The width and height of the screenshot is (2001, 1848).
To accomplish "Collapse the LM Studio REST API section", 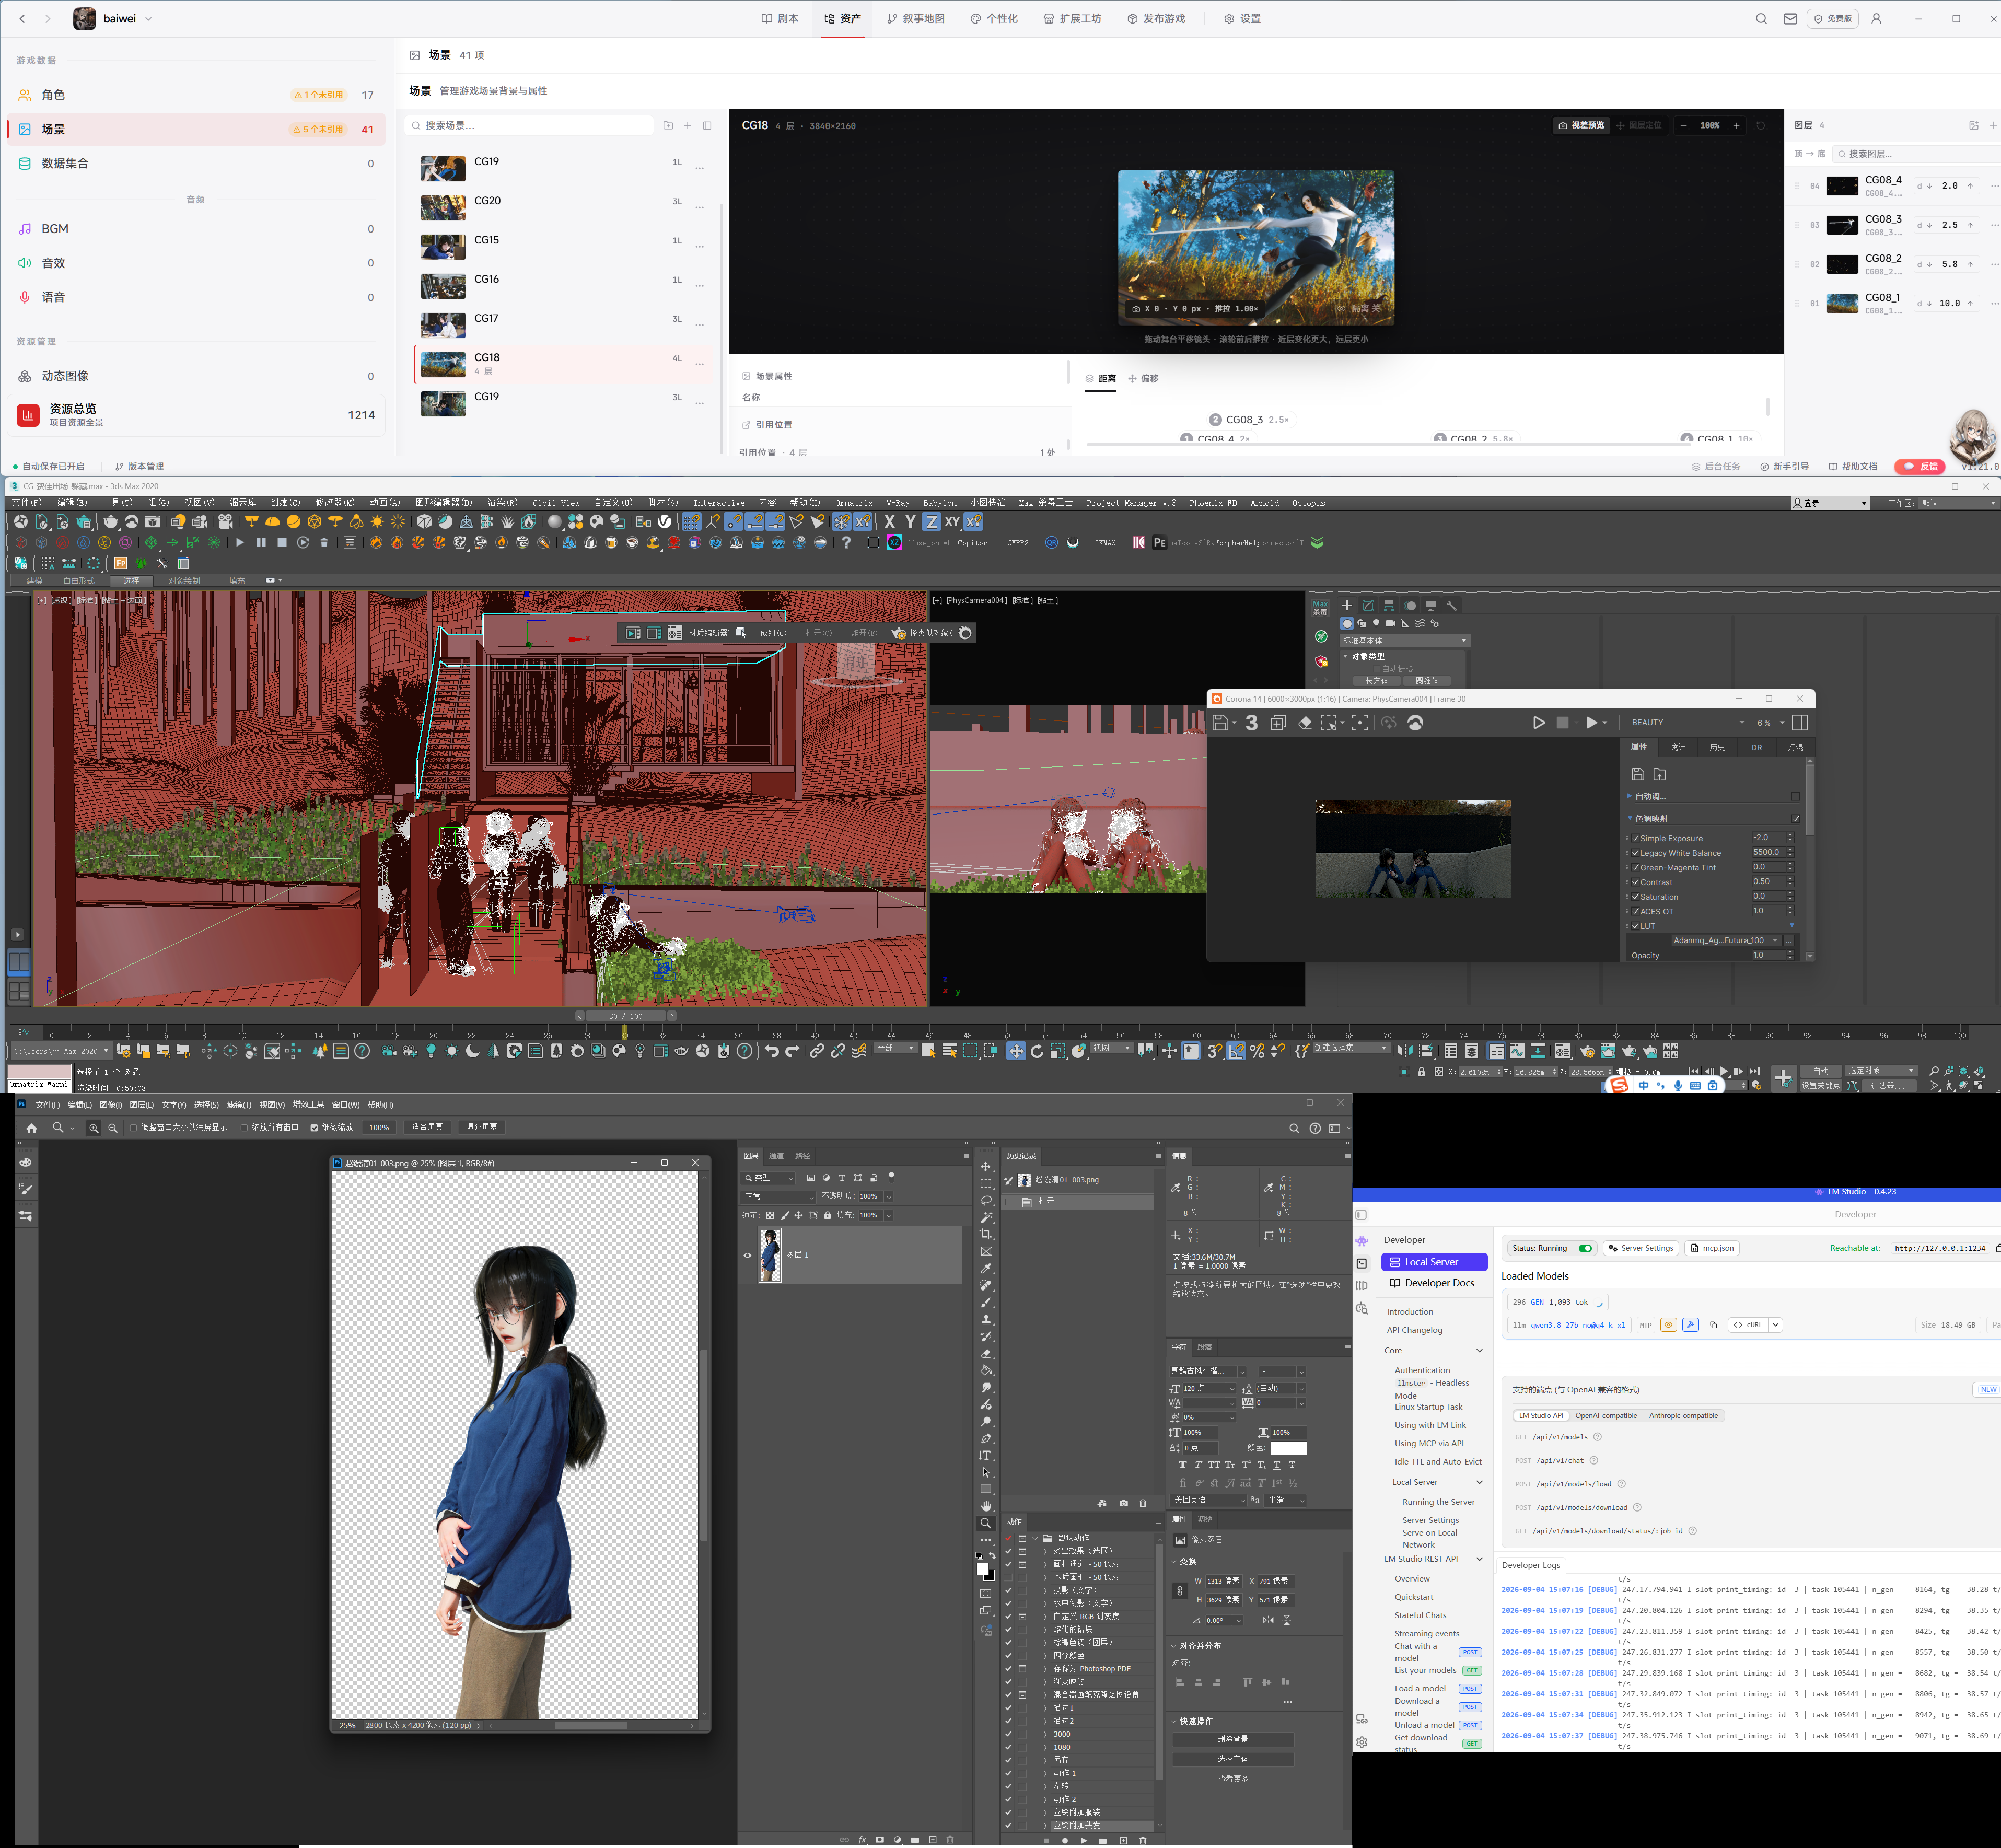I will (1479, 1559).
